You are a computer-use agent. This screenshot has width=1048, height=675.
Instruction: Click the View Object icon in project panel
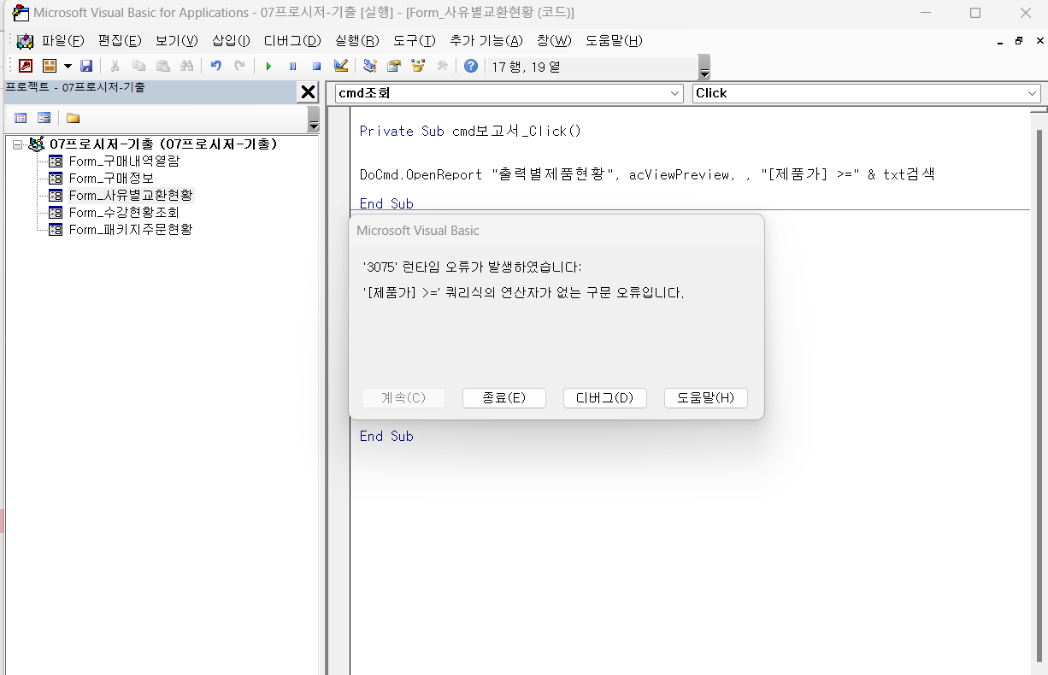[44, 118]
